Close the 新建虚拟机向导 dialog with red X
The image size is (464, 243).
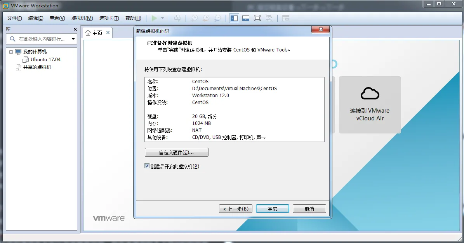click(x=320, y=29)
